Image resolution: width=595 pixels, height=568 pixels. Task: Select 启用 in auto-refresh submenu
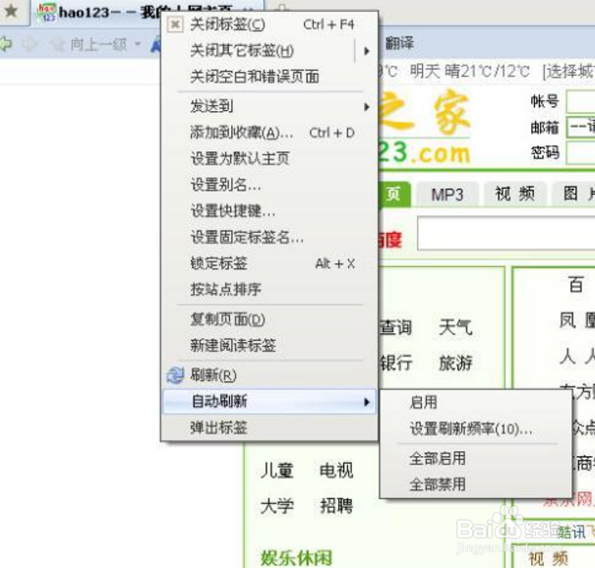(476, 402)
